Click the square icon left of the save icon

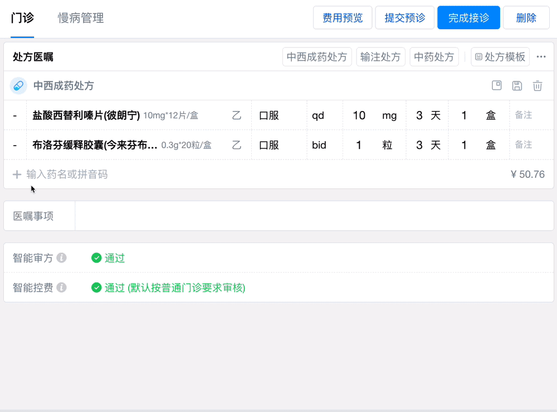click(497, 85)
